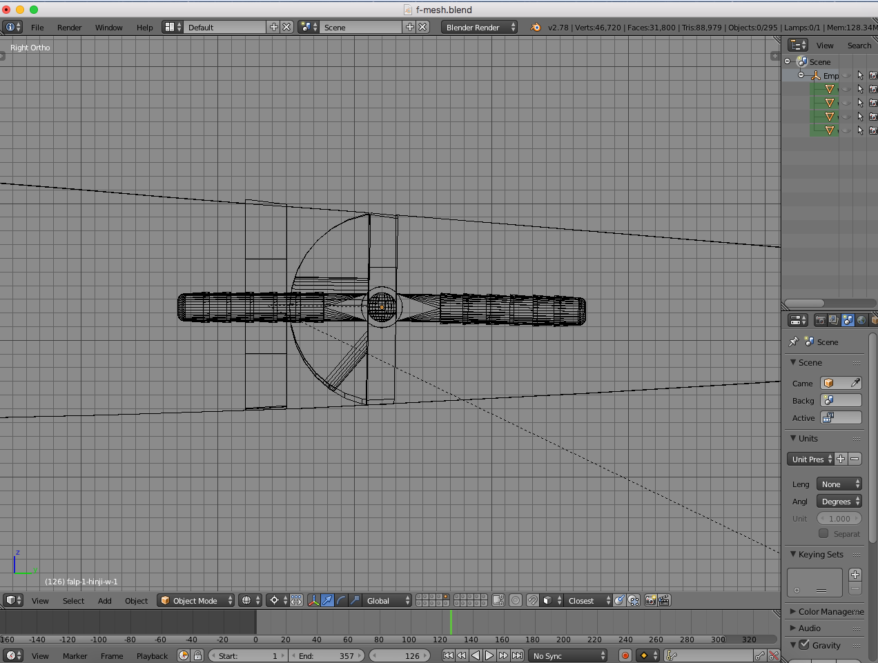
Task: Click the End frame input field
Action: tap(326, 655)
